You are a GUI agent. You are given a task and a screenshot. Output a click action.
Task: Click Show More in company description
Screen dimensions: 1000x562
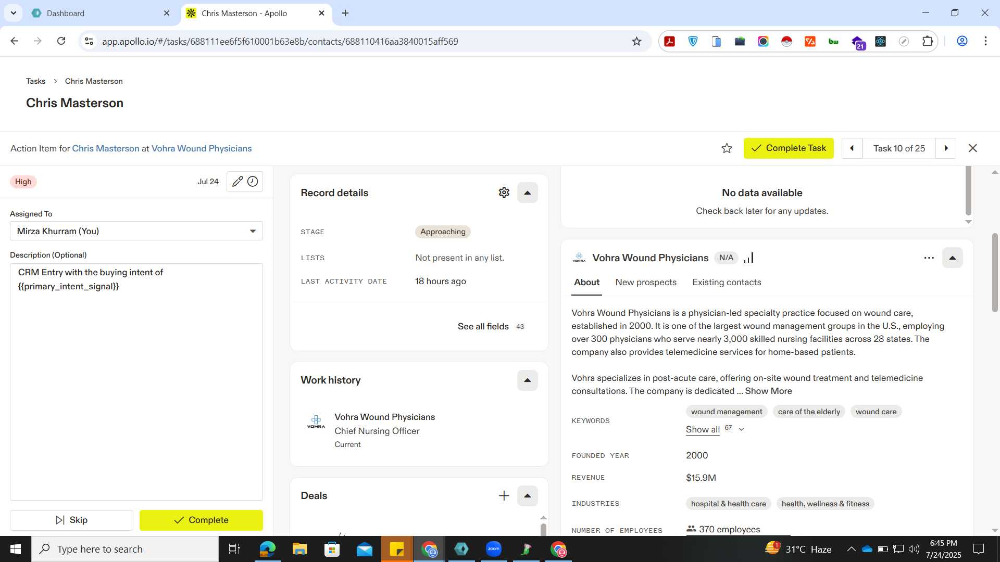pyautogui.click(x=768, y=391)
